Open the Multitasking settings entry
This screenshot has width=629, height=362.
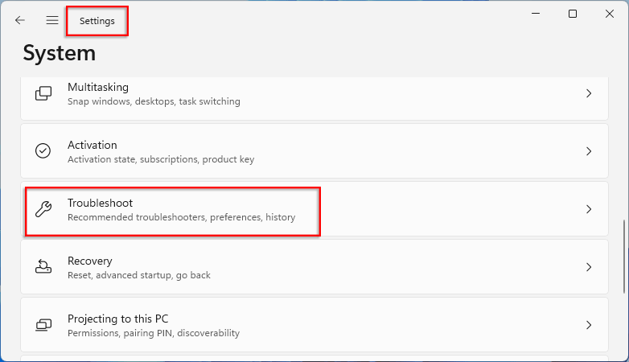(98, 87)
